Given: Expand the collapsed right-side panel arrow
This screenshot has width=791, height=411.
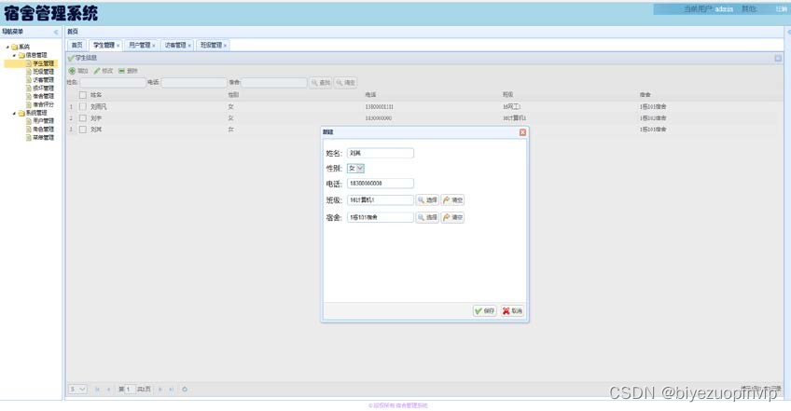Looking at the screenshot, I should [788, 32].
